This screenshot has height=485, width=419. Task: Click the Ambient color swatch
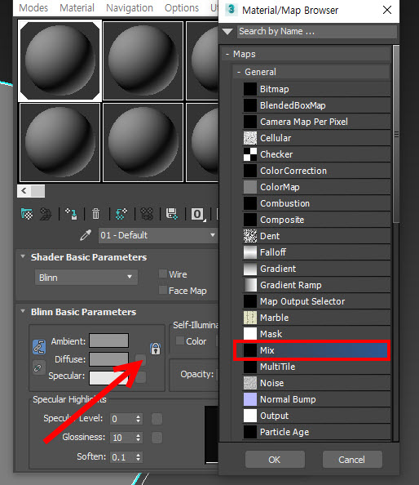[108, 340]
